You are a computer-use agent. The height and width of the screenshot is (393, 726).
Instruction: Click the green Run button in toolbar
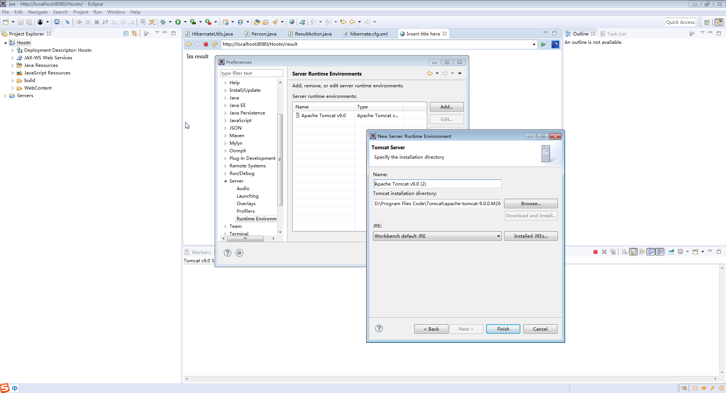pyautogui.click(x=178, y=22)
